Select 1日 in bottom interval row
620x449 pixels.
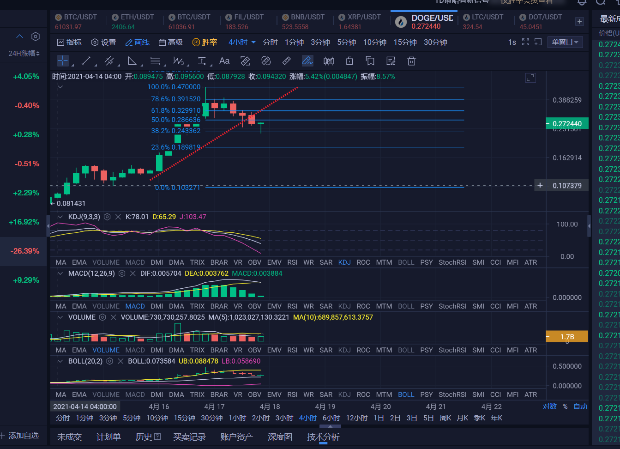pos(379,418)
